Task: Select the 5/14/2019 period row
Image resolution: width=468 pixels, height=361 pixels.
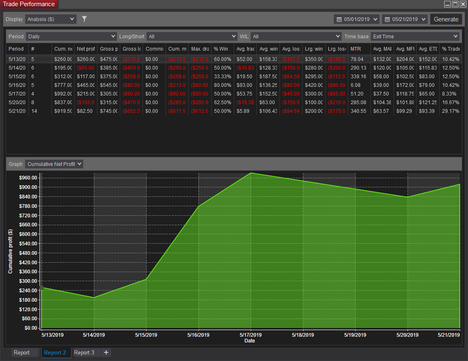Action: 234,68
